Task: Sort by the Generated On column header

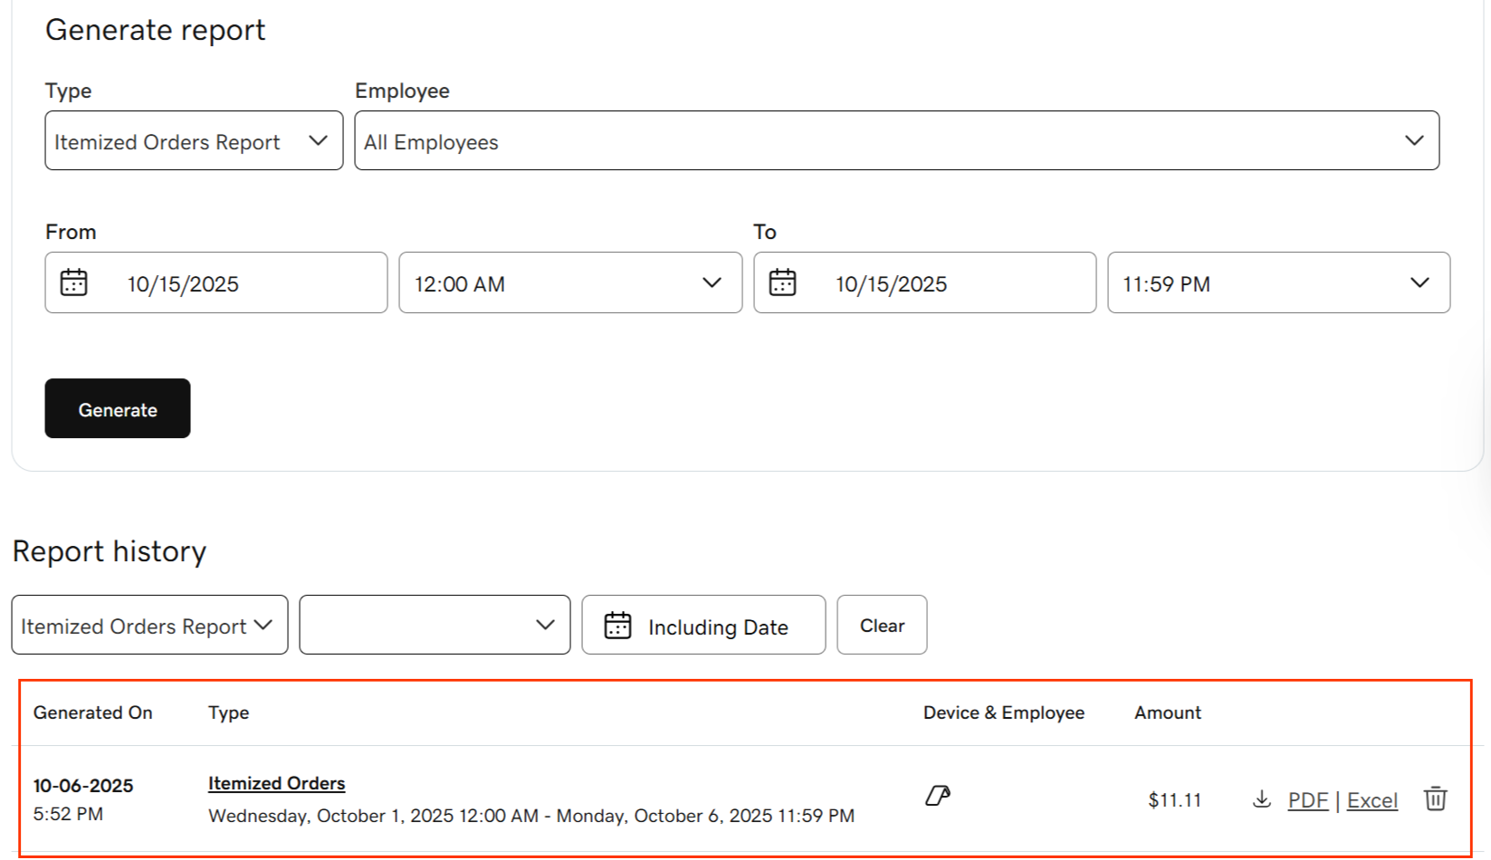Action: tap(92, 712)
